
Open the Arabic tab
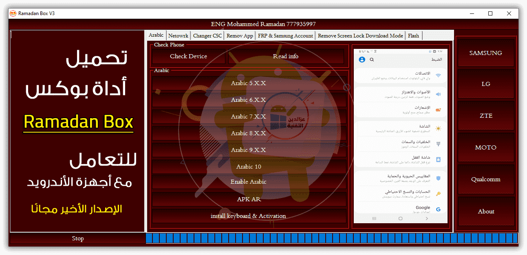click(156, 35)
